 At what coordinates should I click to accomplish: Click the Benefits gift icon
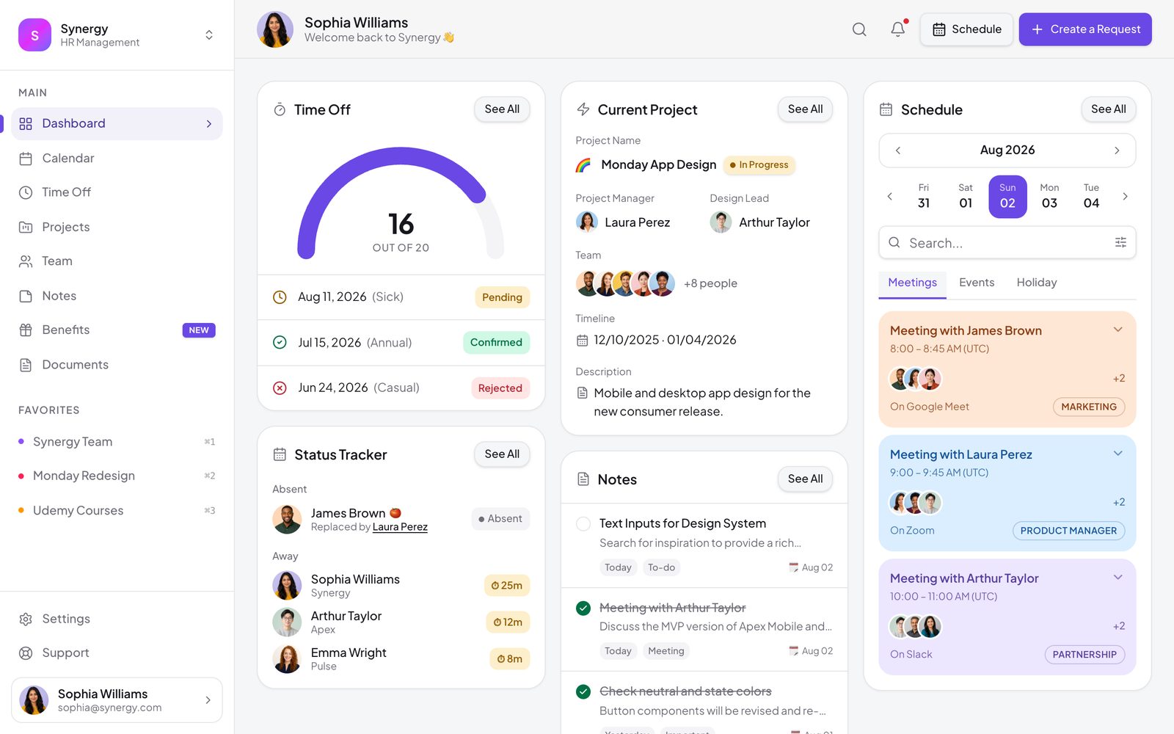click(26, 330)
